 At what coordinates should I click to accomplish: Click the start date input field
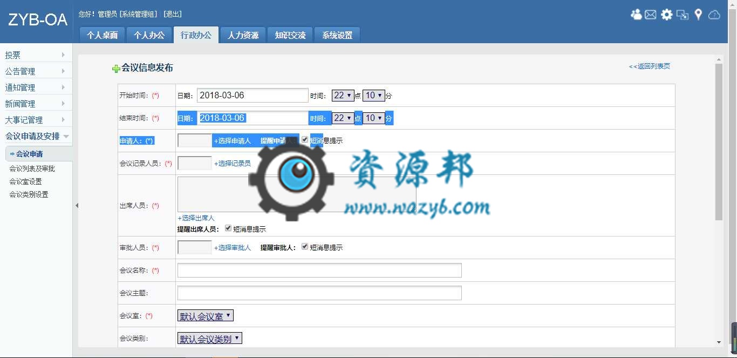253,96
